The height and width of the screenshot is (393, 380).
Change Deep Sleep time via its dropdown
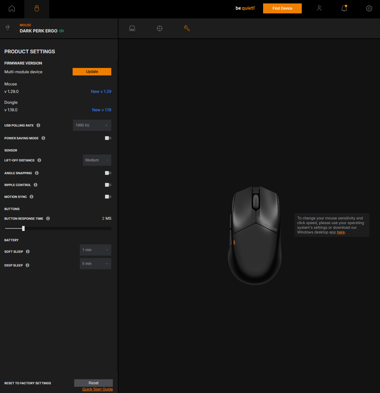pyautogui.click(x=95, y=263)
